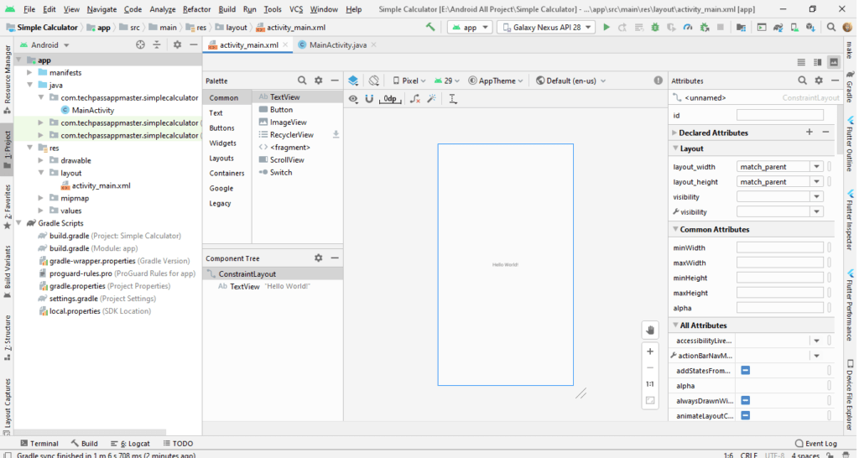This screenshot has width=859, height=458.
Task: Open build.gradle (Module: app) file
Action: pos(93,248)
